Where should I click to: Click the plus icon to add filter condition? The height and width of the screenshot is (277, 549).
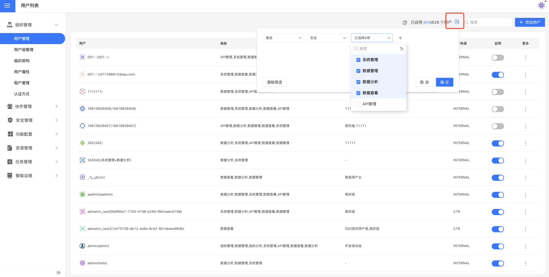pyautogui.click(x=400, y=38)
